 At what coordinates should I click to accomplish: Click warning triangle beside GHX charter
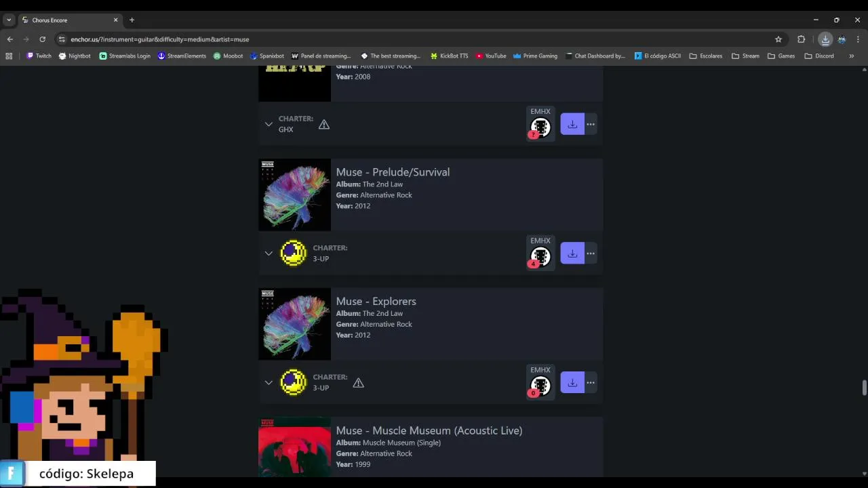[x=324, y=124]
